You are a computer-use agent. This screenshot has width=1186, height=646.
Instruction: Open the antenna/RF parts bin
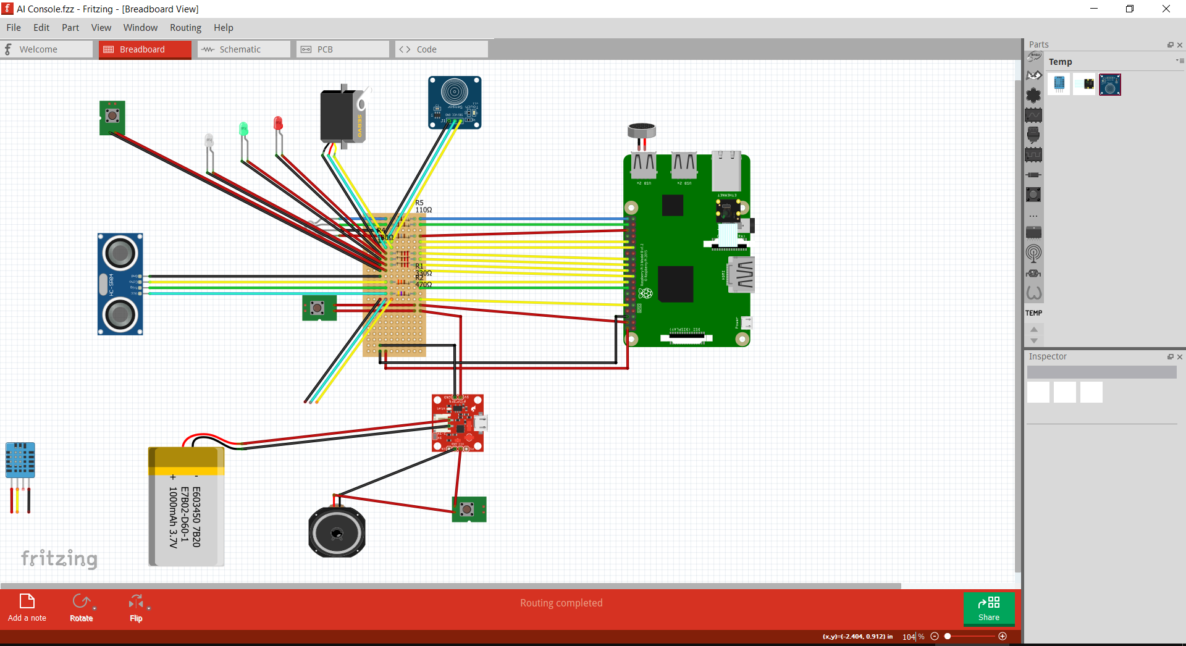(1033, 254)
